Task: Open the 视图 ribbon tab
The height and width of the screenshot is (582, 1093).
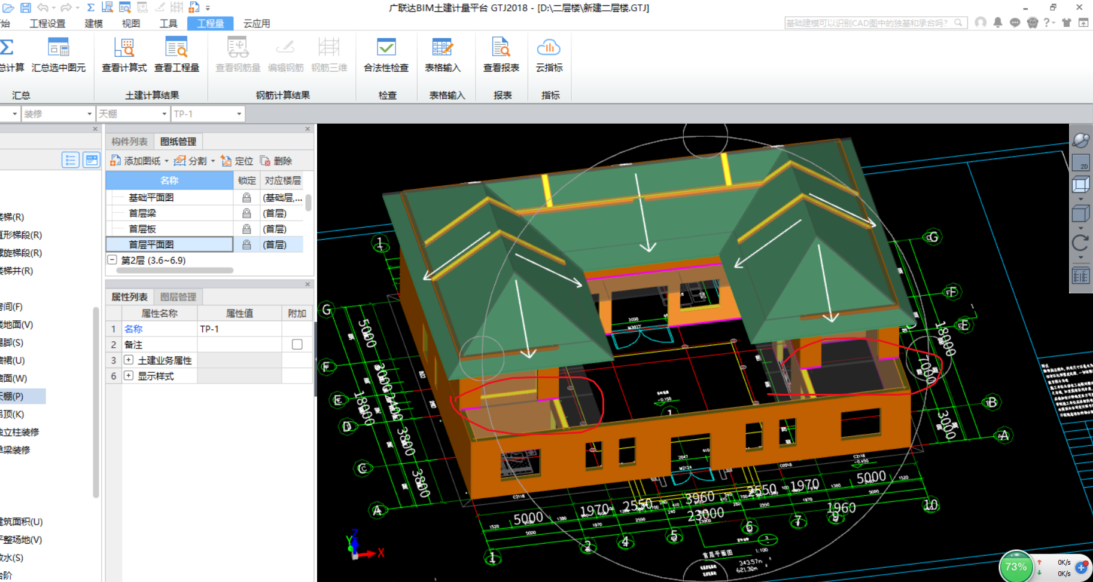Action: [x=131, y=23]
